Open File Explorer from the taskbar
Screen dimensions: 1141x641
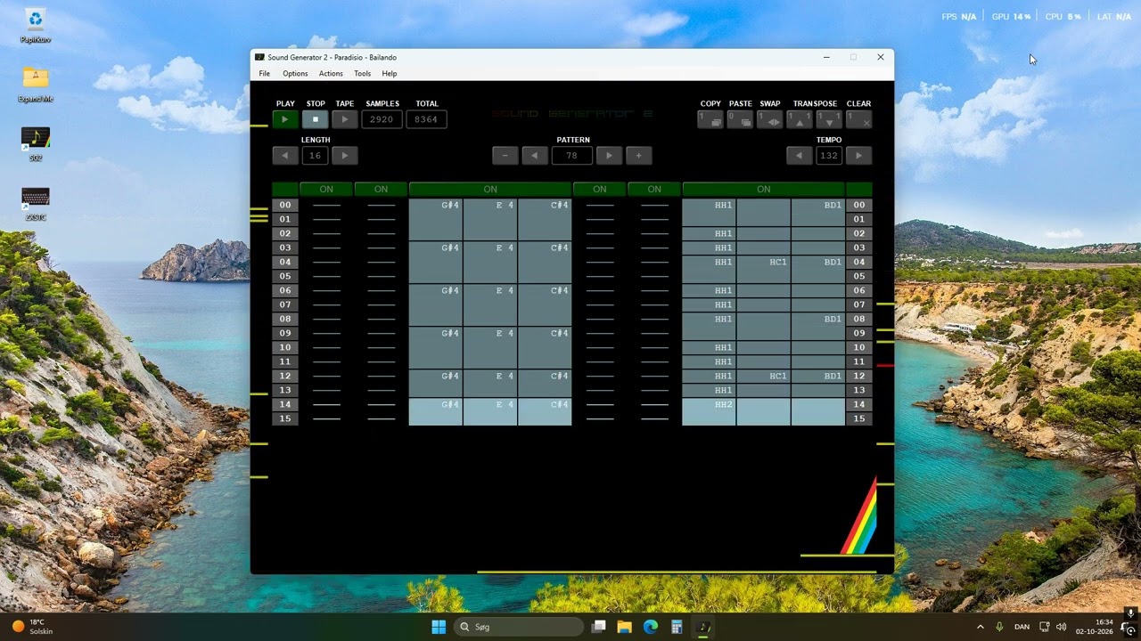tap(625, 627)
